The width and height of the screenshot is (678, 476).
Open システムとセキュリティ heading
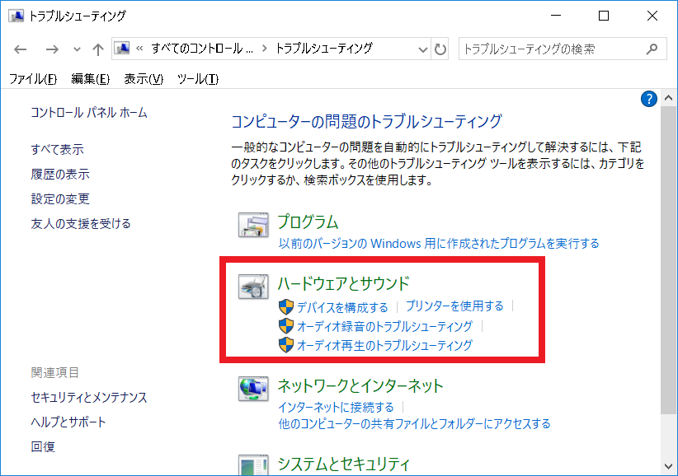coord(343,464)
